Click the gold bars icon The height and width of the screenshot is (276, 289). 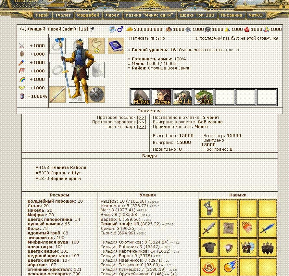[129, 29]
